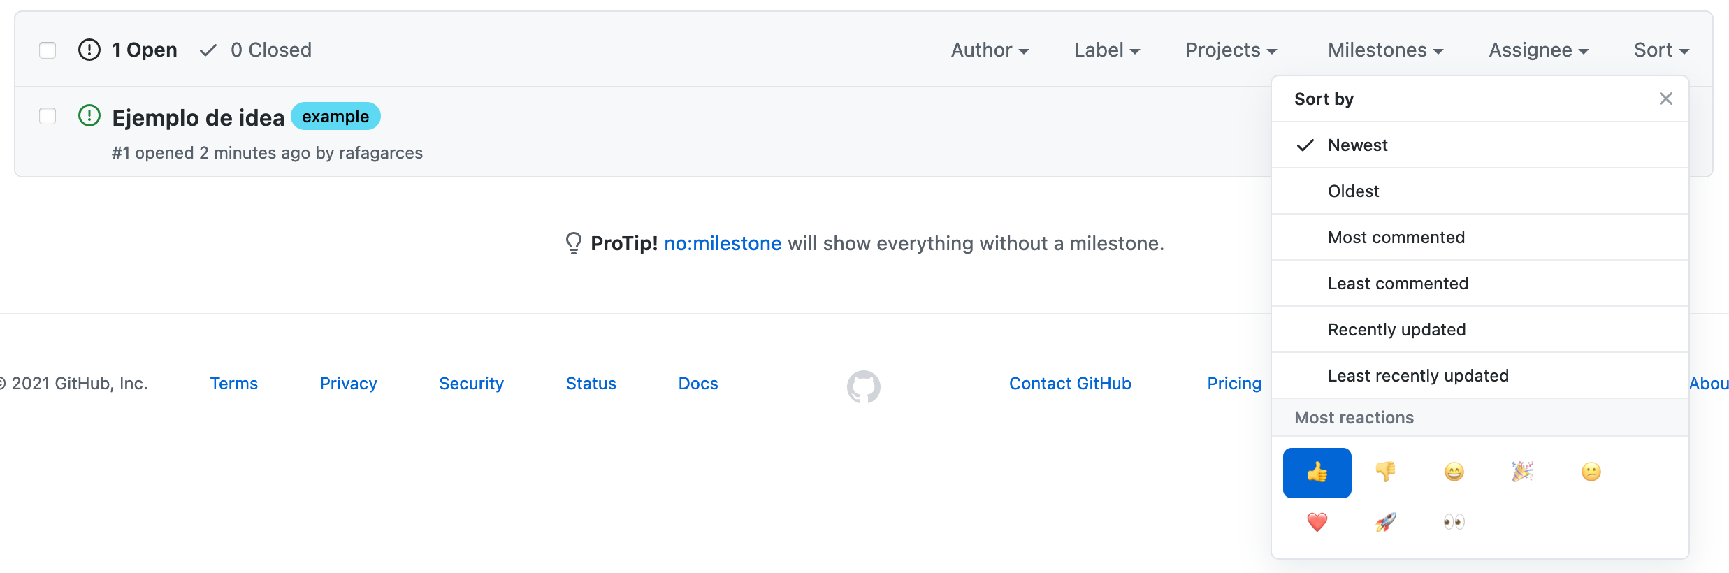
Task: Open the issue Ejemplo de idea
Action: click(198, 117)
